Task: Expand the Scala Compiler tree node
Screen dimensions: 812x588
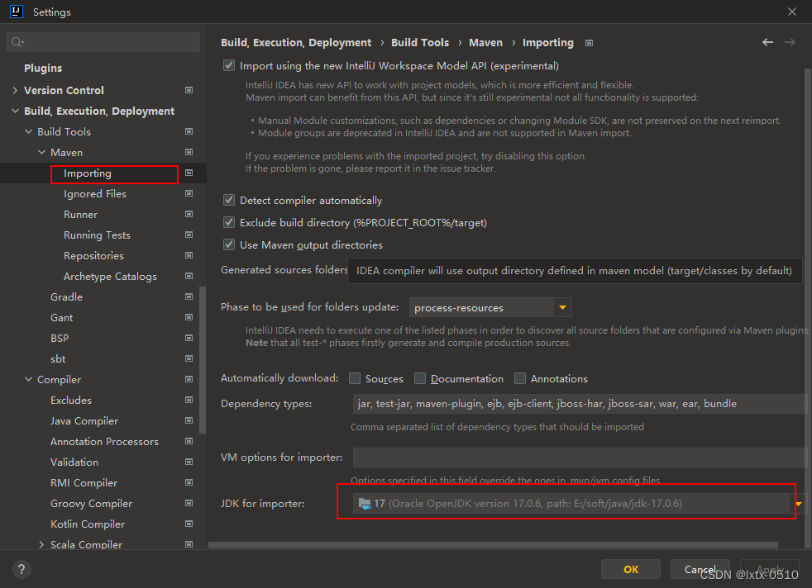Action: pos(41,544)
